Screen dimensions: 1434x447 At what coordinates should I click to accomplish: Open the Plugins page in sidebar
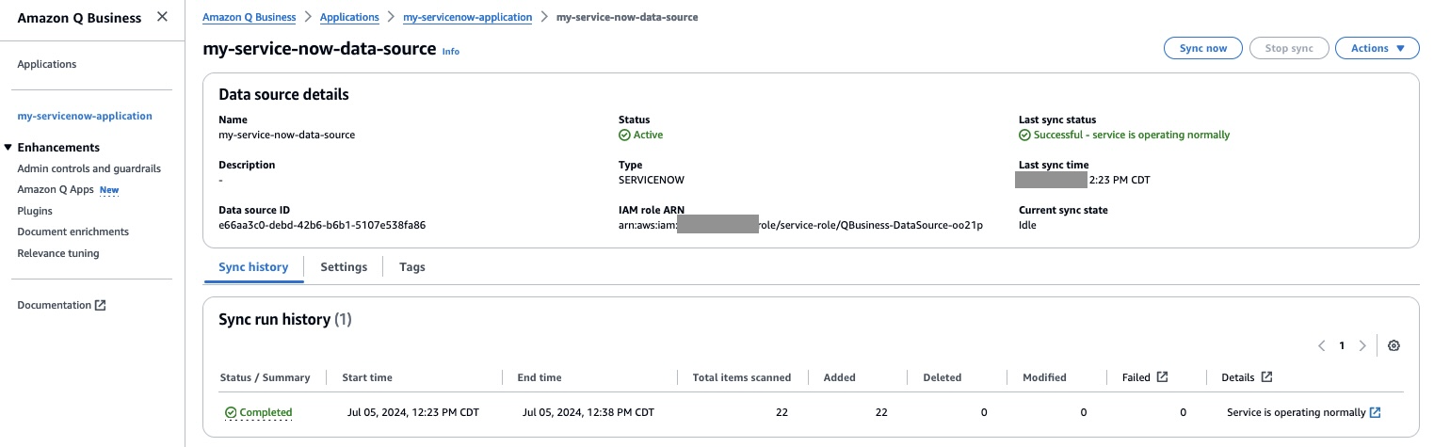tap(35, 211)
